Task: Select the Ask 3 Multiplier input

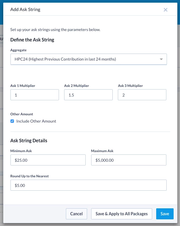Action: [142, 95]
